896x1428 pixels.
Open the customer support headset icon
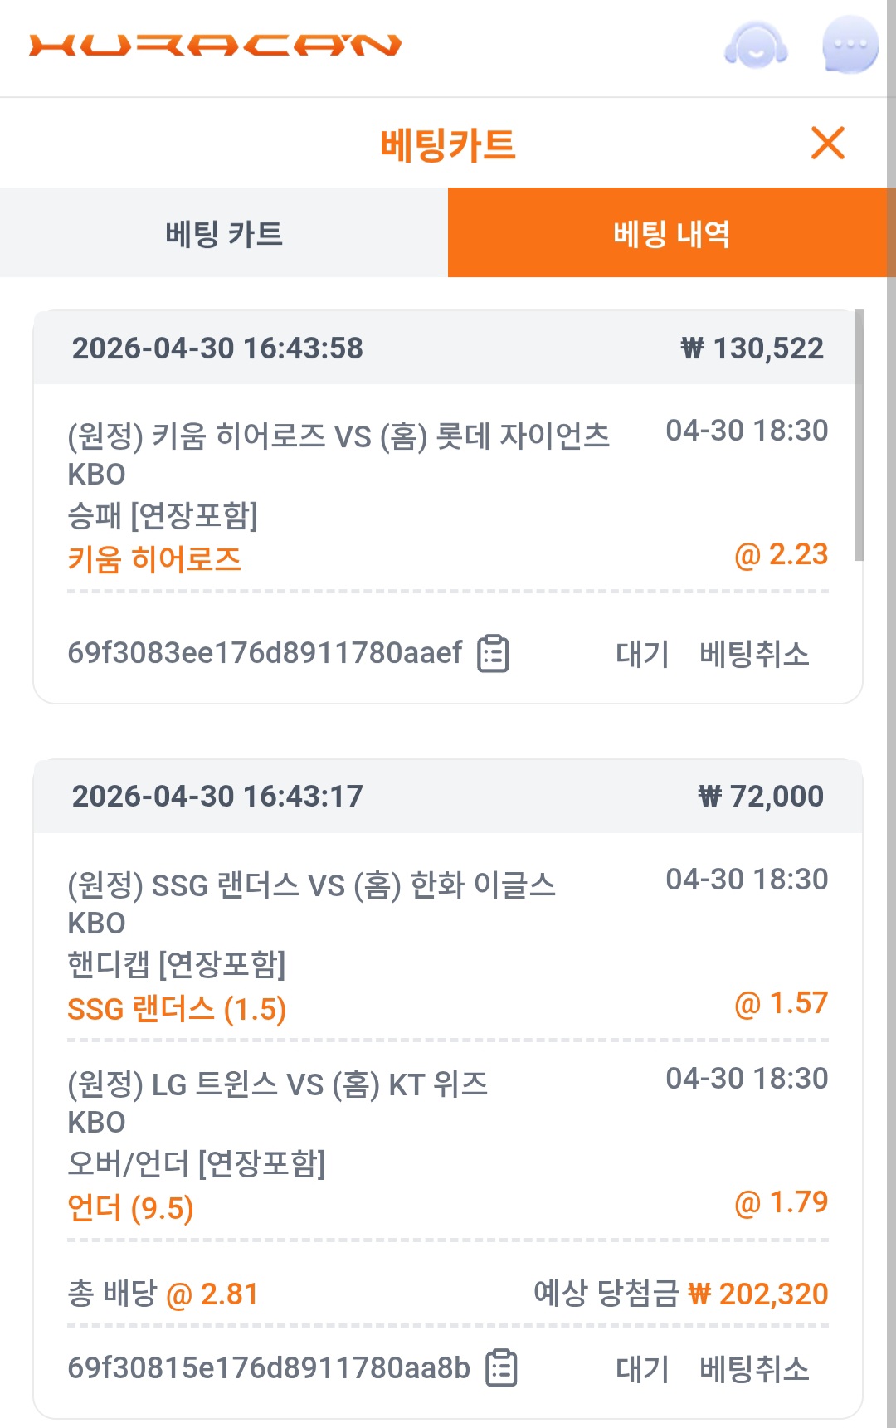click(755, 45)
